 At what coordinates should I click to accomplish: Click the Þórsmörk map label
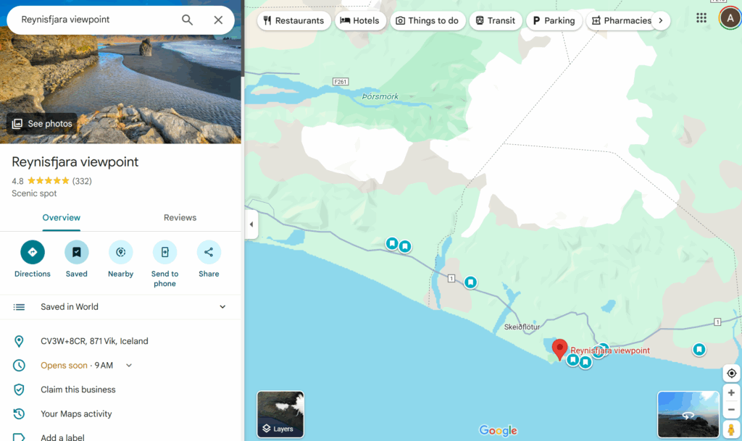click(x=380, y=96)
